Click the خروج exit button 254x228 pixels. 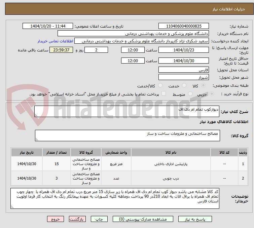56,219
